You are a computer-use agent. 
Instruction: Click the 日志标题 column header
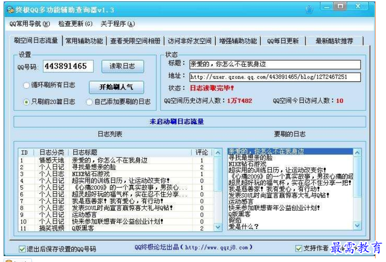tap(130, 152)
